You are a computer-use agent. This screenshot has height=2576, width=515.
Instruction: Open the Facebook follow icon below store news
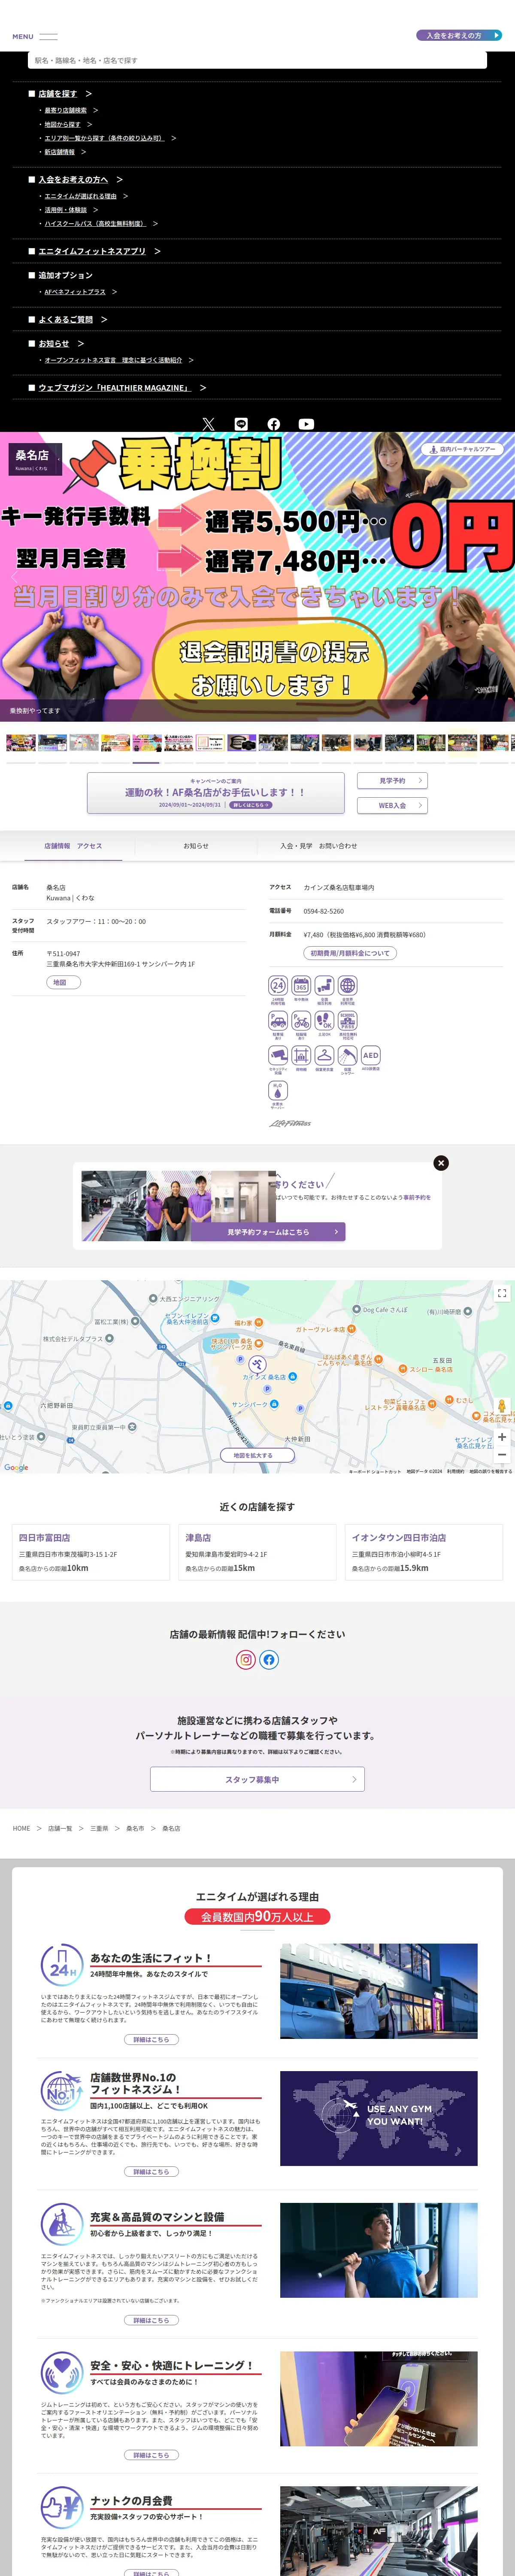click(x=269, y=1660)
